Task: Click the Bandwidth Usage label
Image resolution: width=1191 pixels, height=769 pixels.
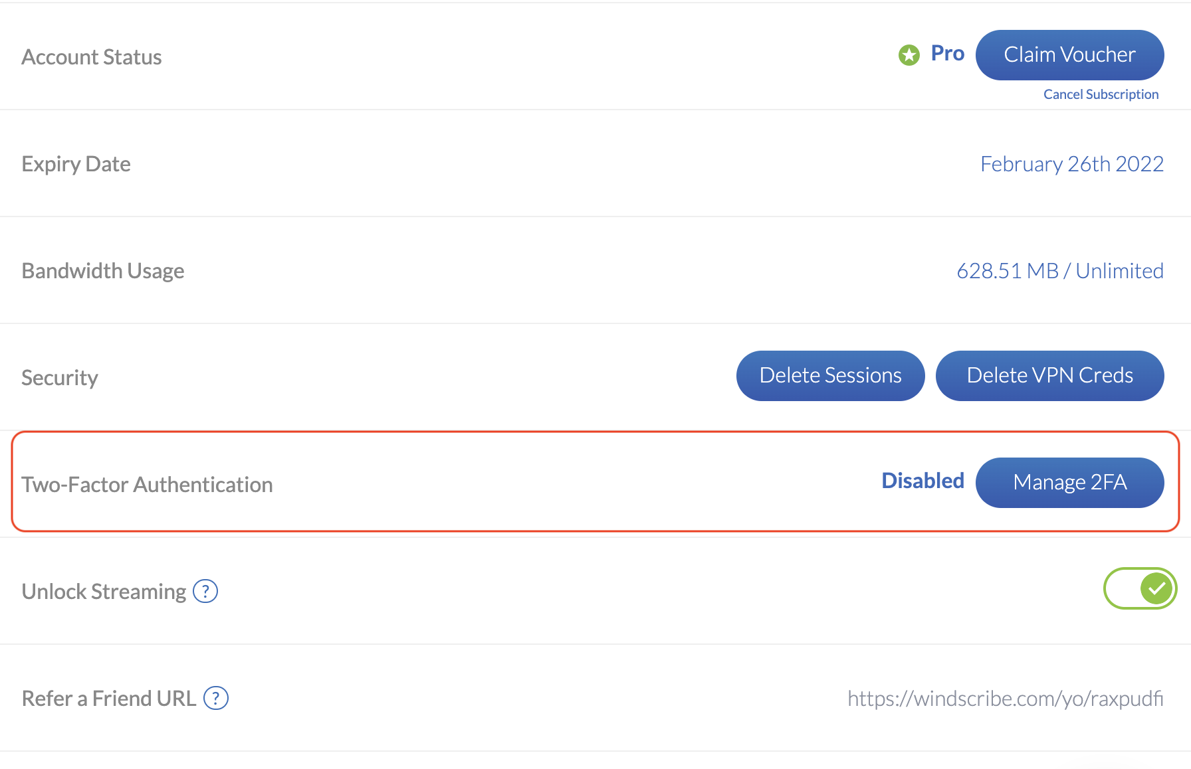Action: point(103,271)
